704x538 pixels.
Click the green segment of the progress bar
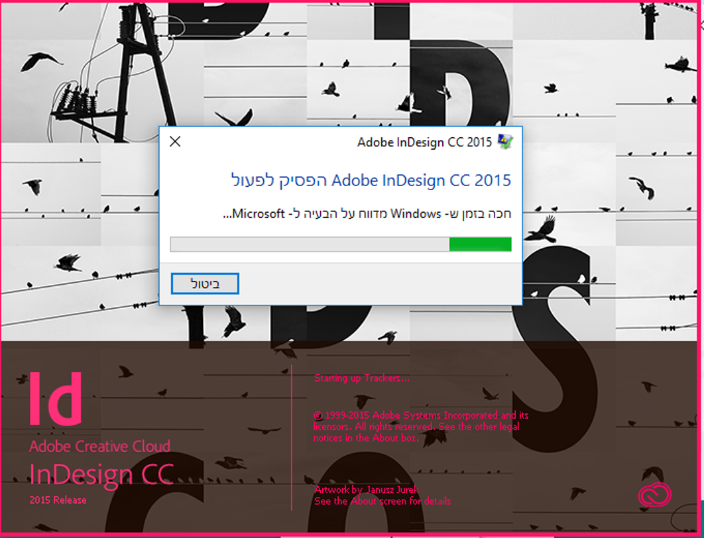480,244
